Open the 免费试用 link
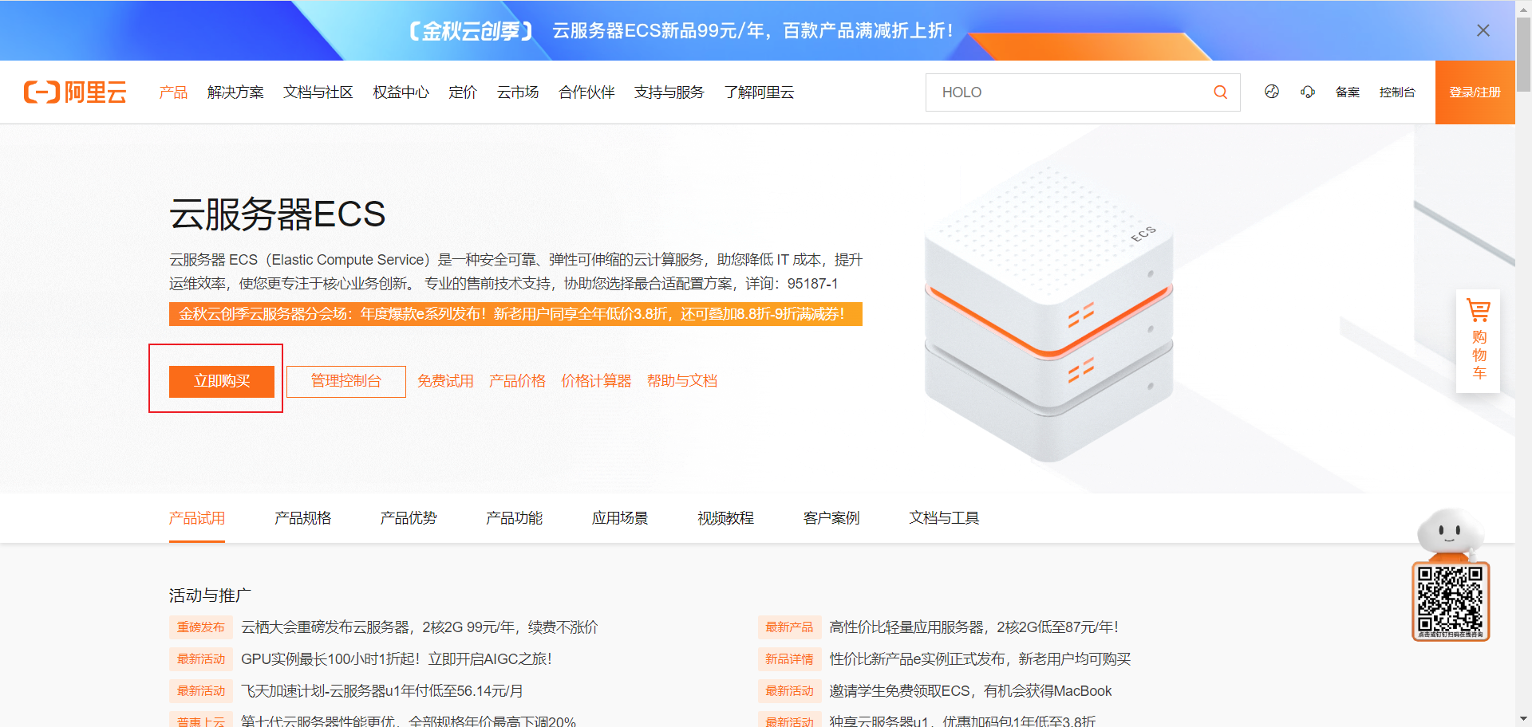 click(x=445, y=381)
